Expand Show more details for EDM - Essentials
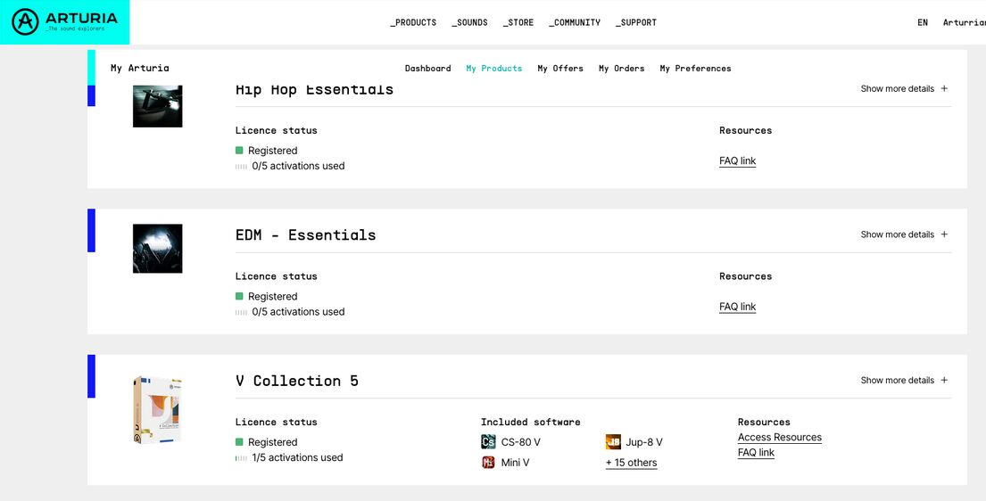Image resolution: width=986 pixels, height=501 pixels. click(904, 234)
